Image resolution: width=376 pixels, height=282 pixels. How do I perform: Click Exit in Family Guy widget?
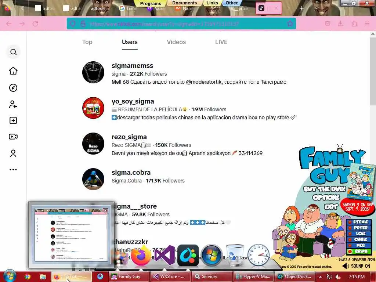(x=331, y=206)
